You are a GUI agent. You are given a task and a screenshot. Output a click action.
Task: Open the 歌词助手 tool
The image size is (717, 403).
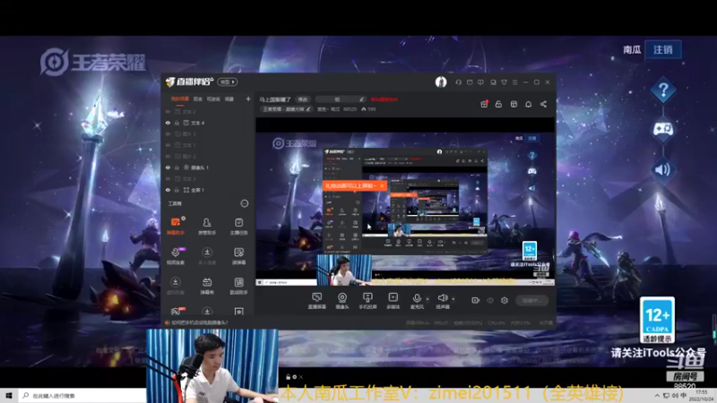coord(238,286)
